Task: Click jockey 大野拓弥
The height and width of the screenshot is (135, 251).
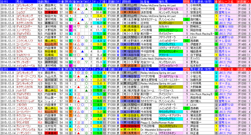Action: (50, 30)
